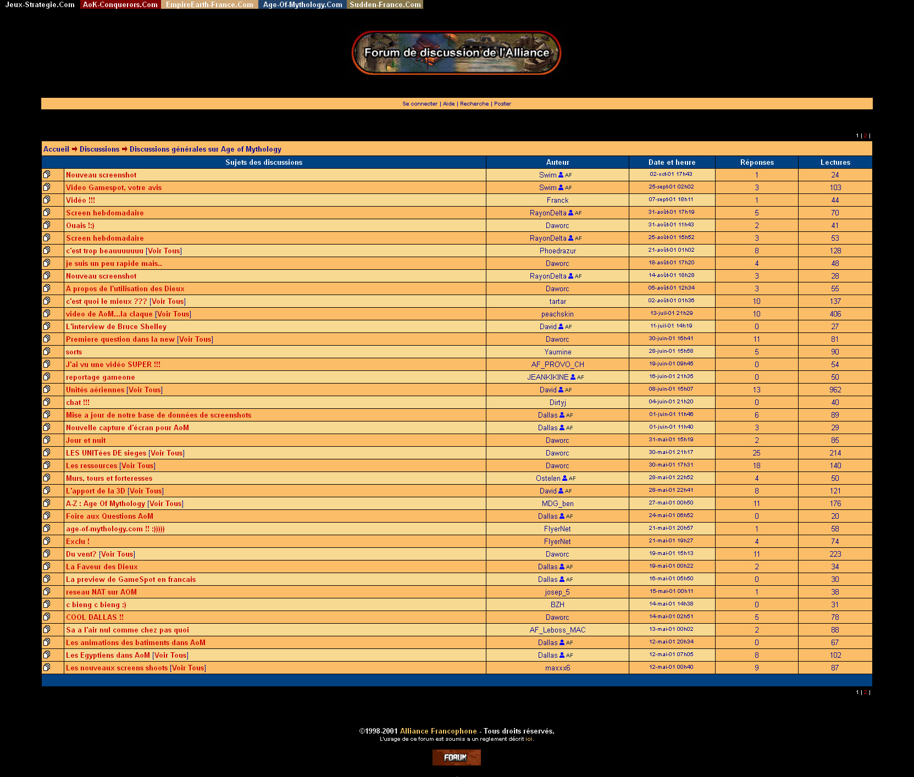
Task: Expand 'Voir Tous' for 'Les Egyptiens dans AoM'
Action: 170,656
